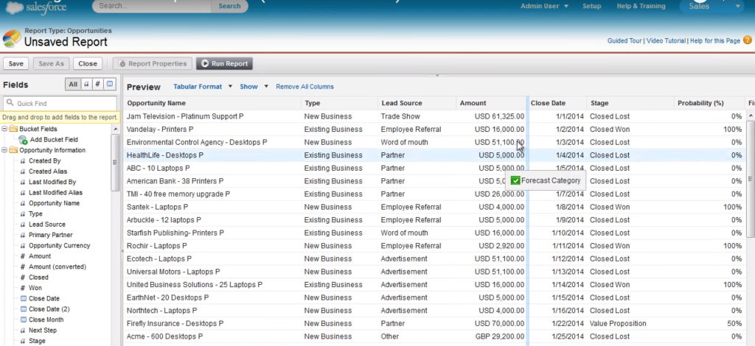
Task: Click the Bucket Fields folder icon
Action: click(x=13, y=129)
